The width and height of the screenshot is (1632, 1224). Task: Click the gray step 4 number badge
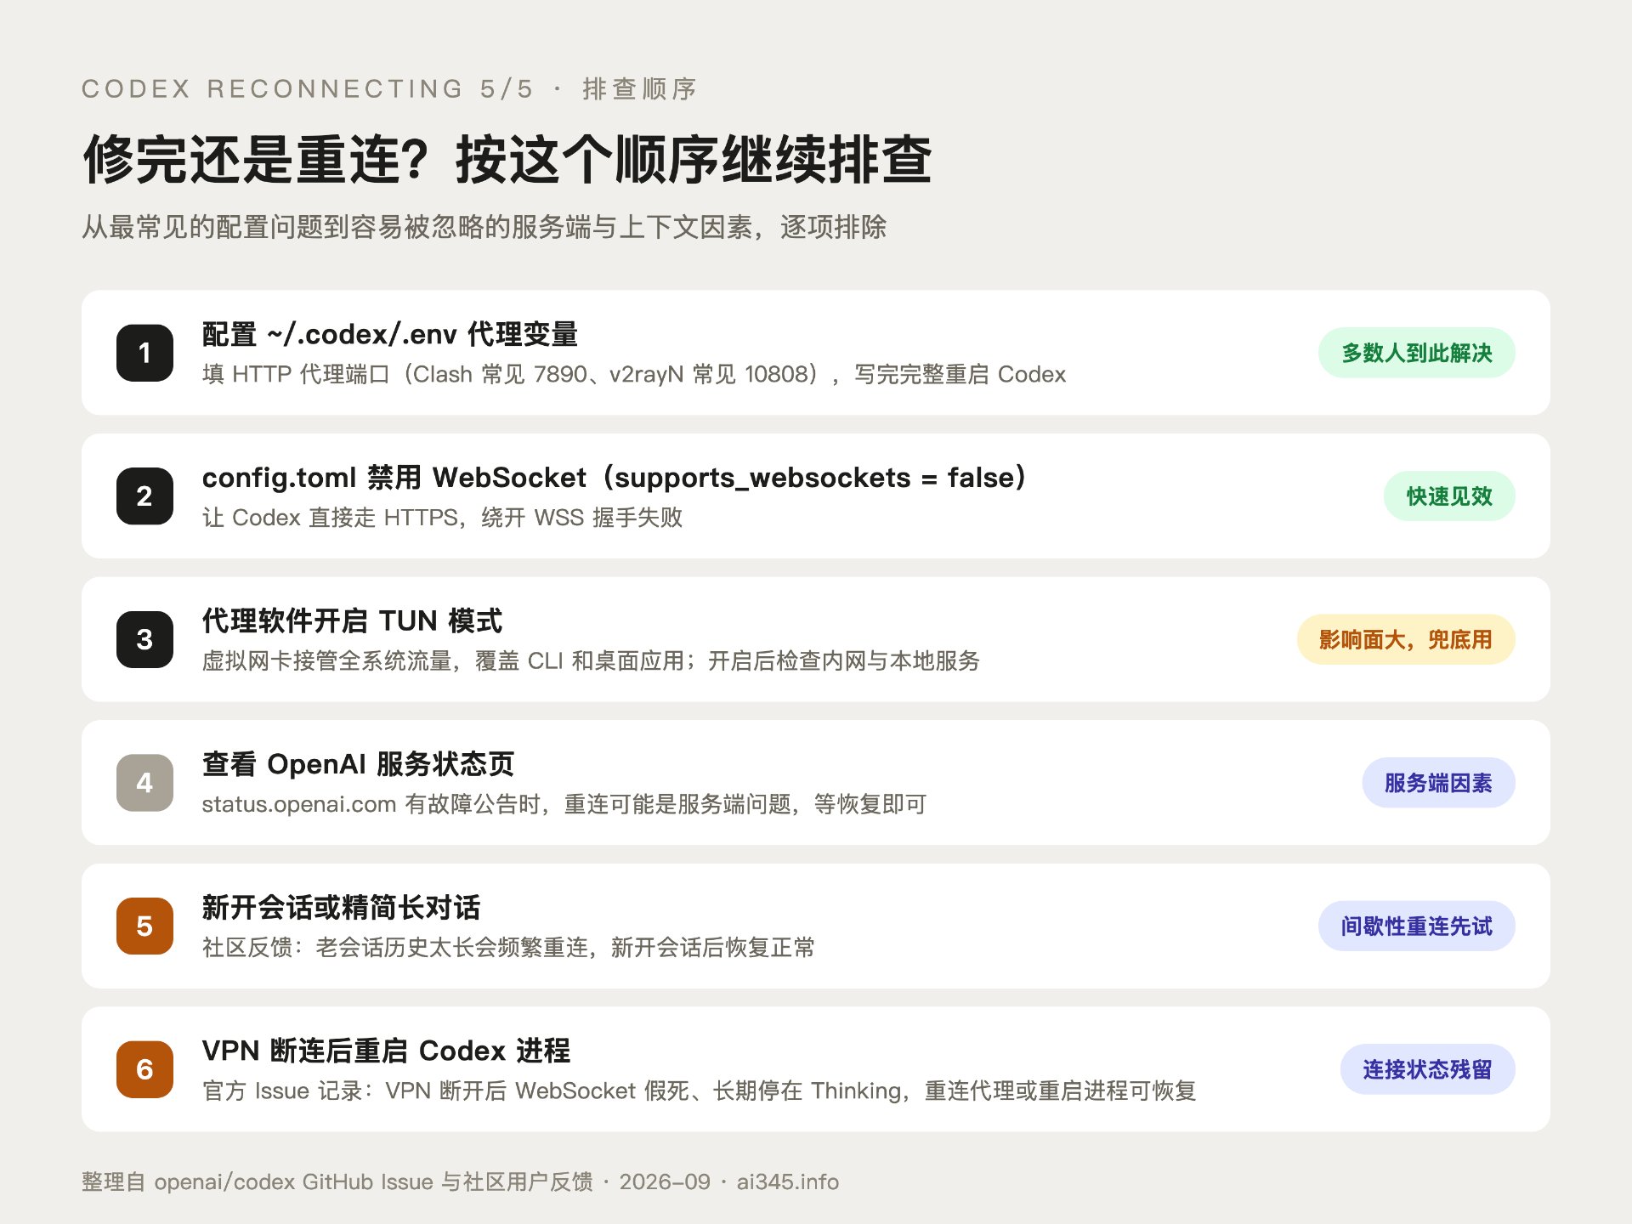coord(144,783)
